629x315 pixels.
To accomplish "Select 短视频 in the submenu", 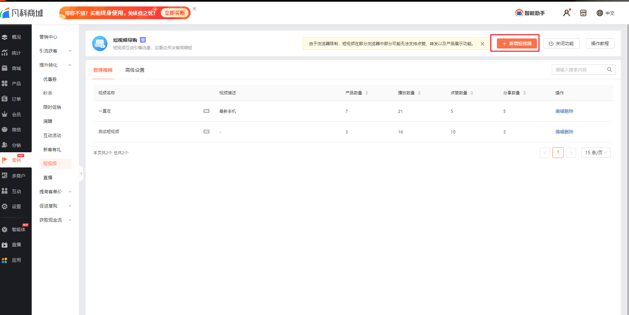I will click(55, 163).
